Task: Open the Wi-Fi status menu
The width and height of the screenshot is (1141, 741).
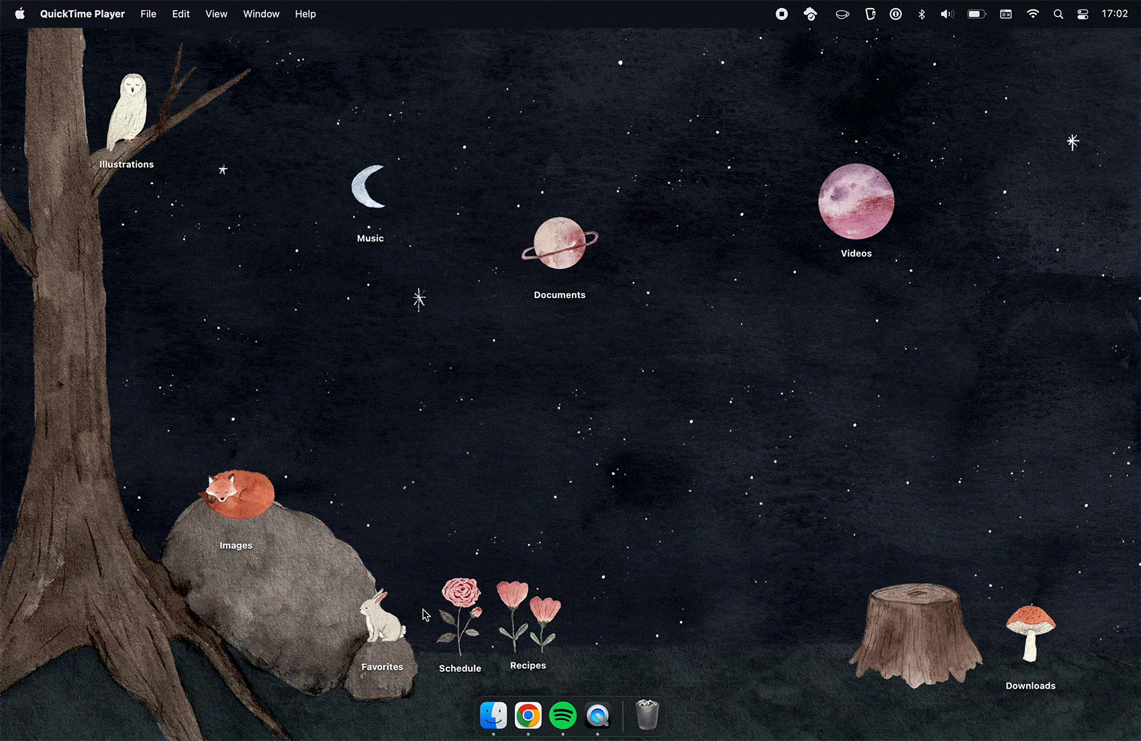Action: click(1033, 13)
